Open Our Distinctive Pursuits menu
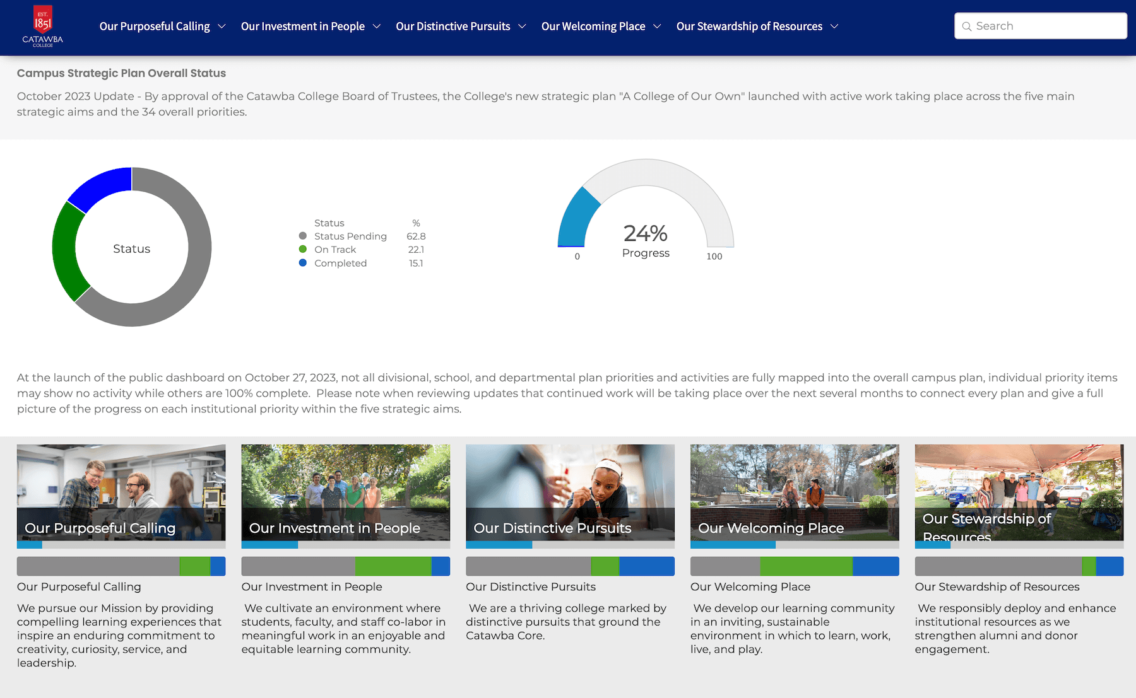Image resolution: width=1136 pixels, height=698 pixels. click(x=453, y=26)
